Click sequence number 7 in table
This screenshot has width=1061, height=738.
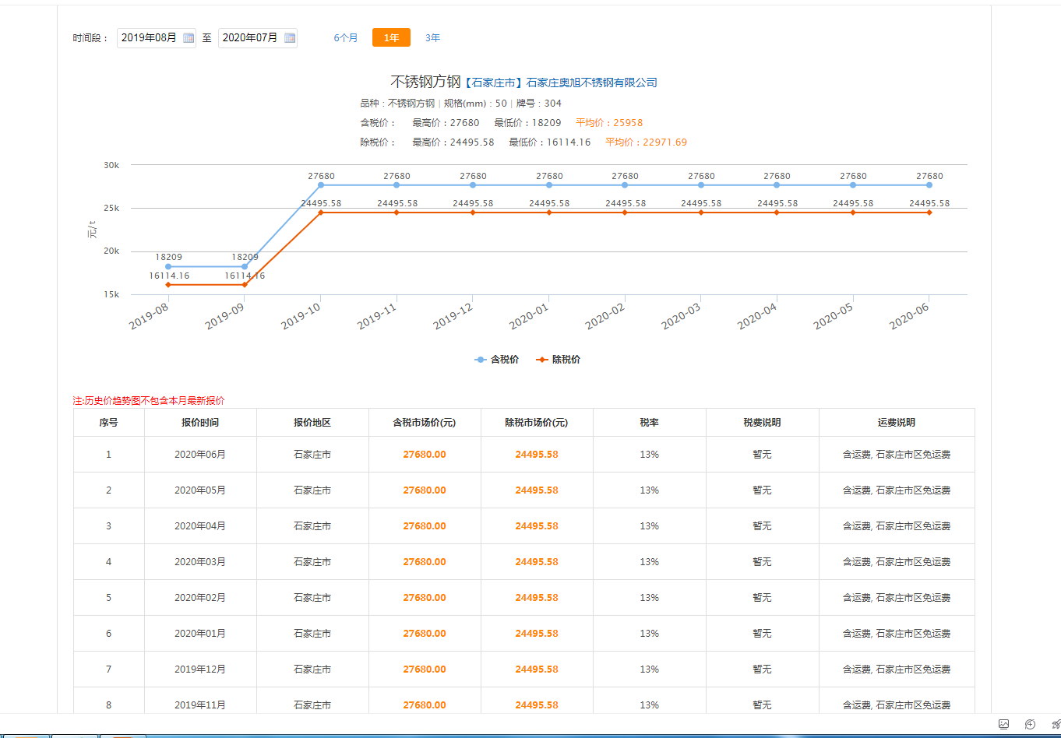click(x=109, y=669)
